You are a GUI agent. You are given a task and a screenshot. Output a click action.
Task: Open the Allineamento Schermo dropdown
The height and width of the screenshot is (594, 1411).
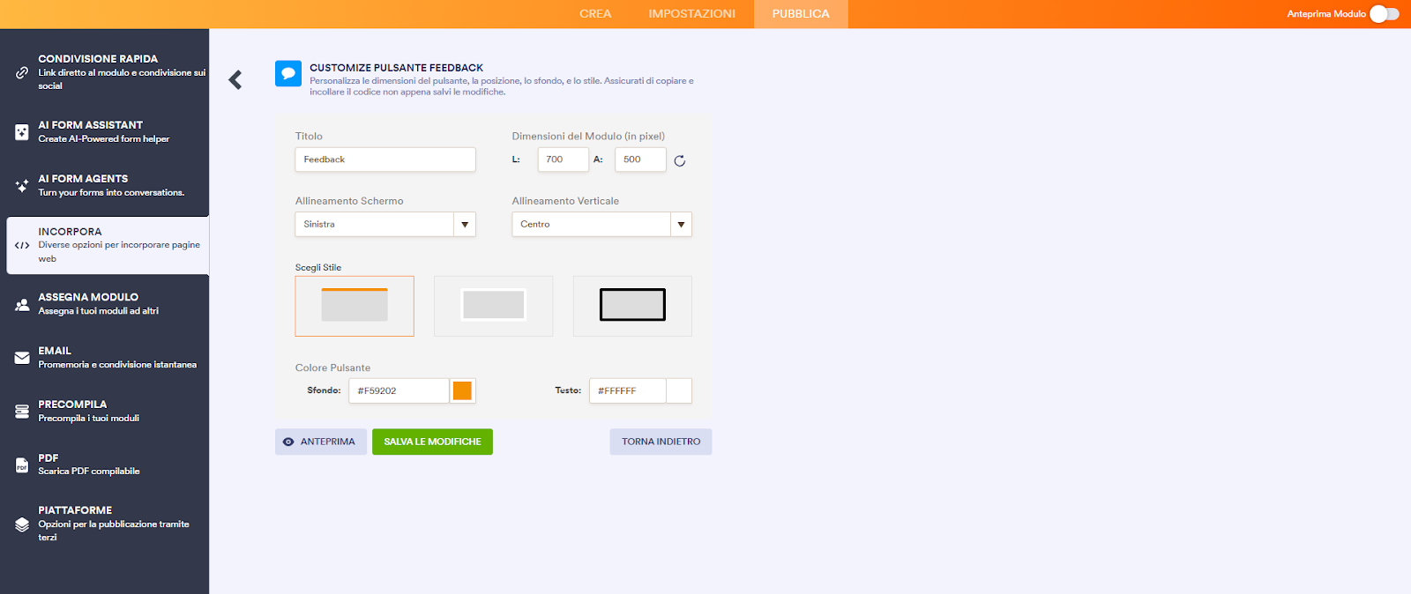pyautogui.click(x=385, y=225)
